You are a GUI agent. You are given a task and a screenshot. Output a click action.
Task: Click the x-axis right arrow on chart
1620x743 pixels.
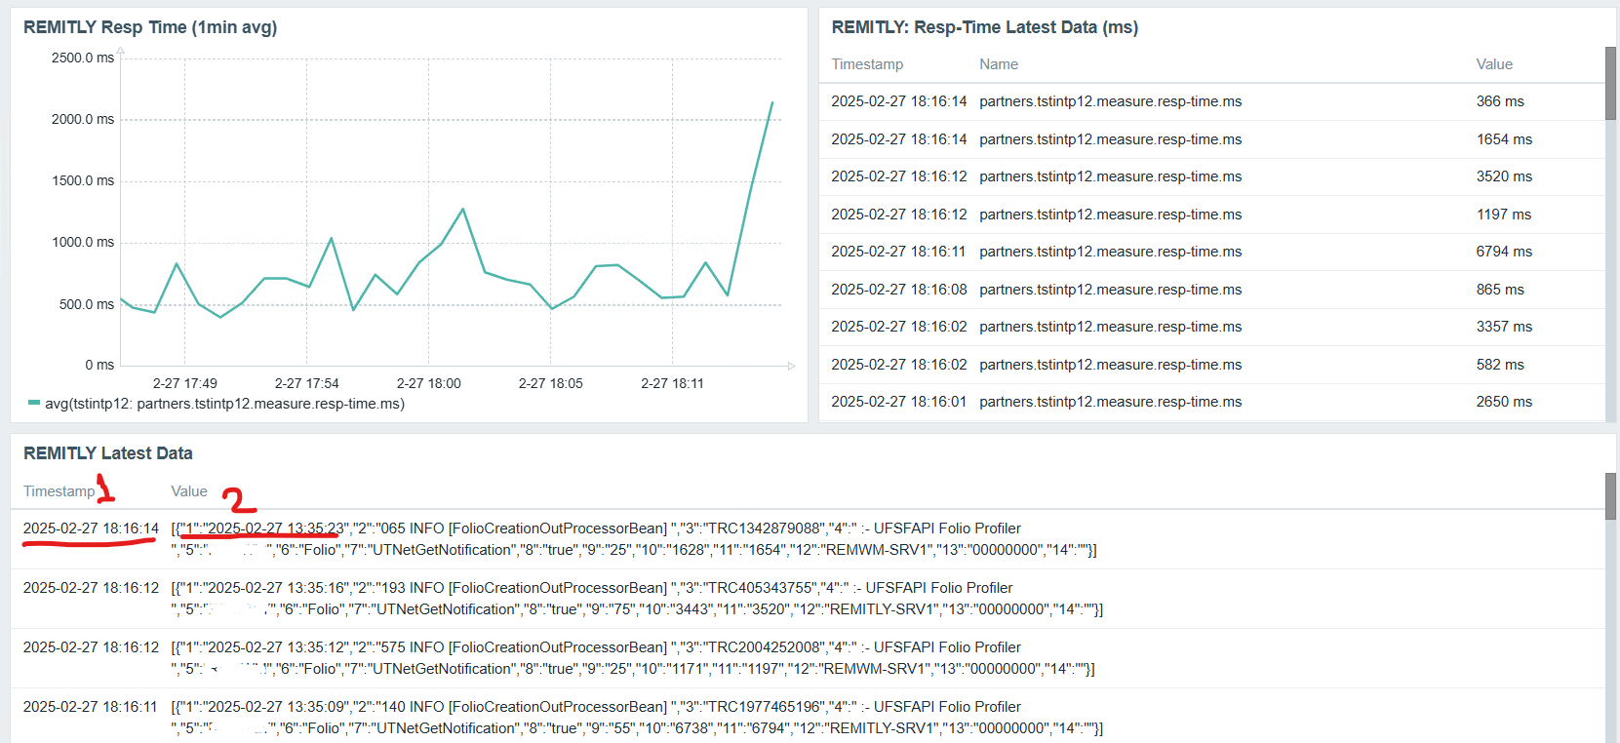[x=791, y=366]
